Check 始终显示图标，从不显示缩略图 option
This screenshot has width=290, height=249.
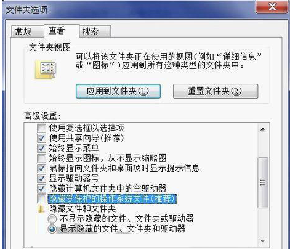point(41,158)
